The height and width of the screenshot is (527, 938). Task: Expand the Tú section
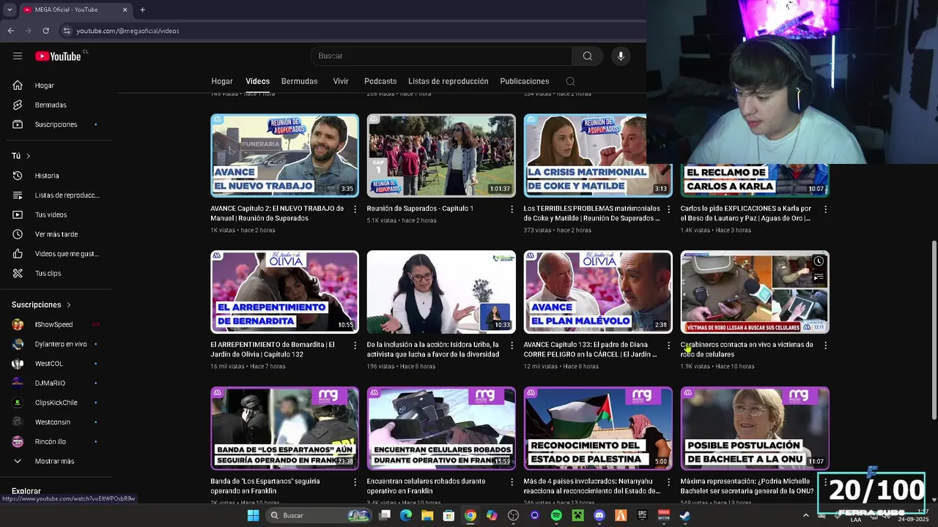(21, 156)
